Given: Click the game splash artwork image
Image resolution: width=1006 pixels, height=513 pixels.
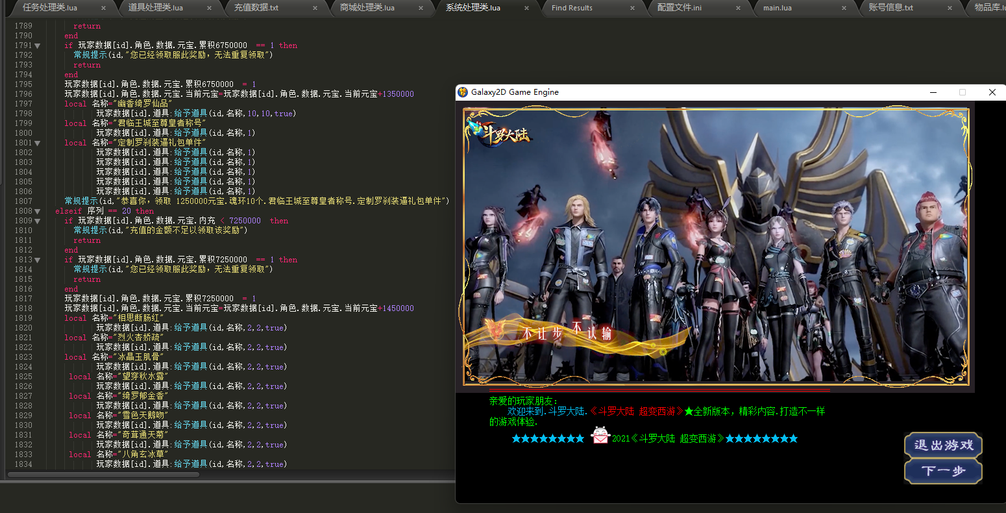Looking at the screenshot, I should tap(716, 246).
